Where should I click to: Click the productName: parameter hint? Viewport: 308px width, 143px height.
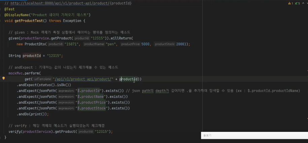pos(94,44)
